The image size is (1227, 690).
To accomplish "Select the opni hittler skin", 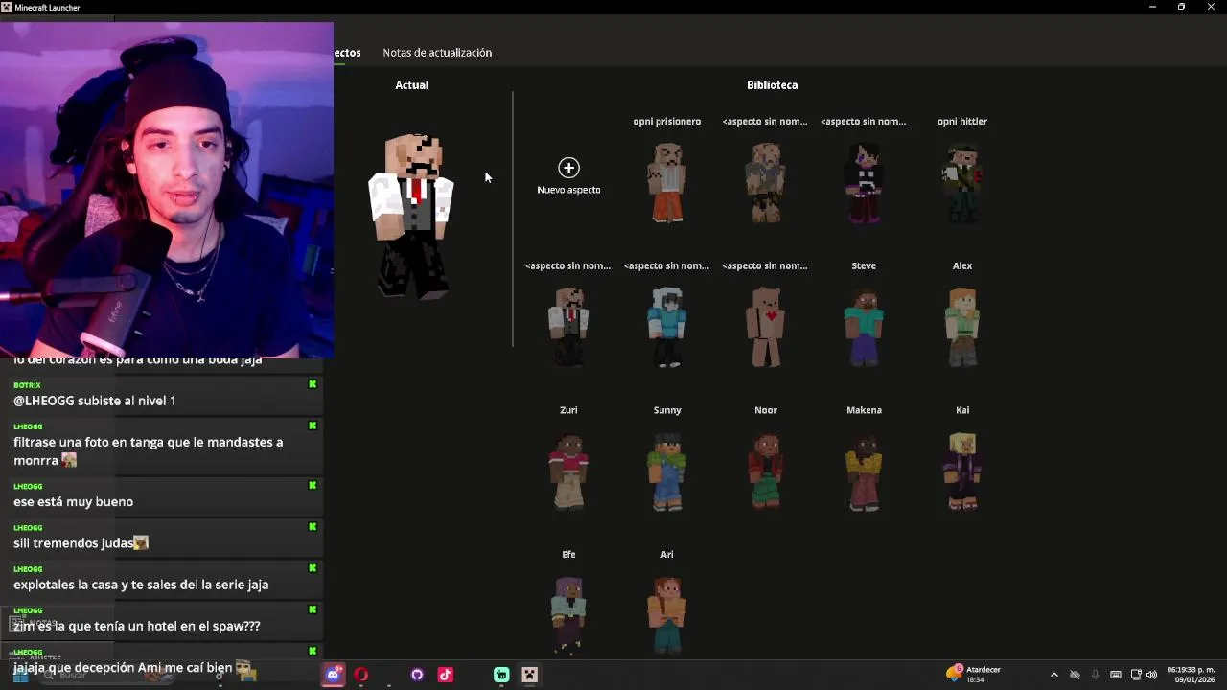I will [962, 182].
